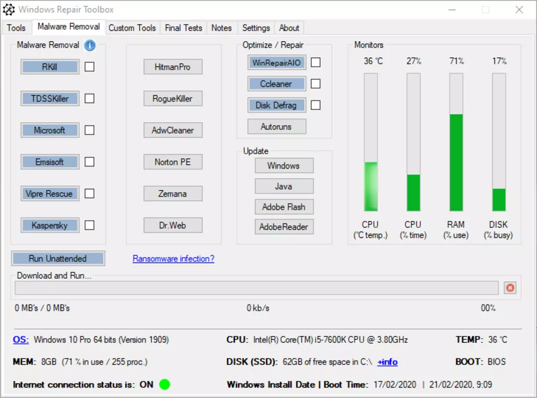The width and height of the screenshot is (537, 398).
Task: Update AdobeReader
Action: pos(284,226)
